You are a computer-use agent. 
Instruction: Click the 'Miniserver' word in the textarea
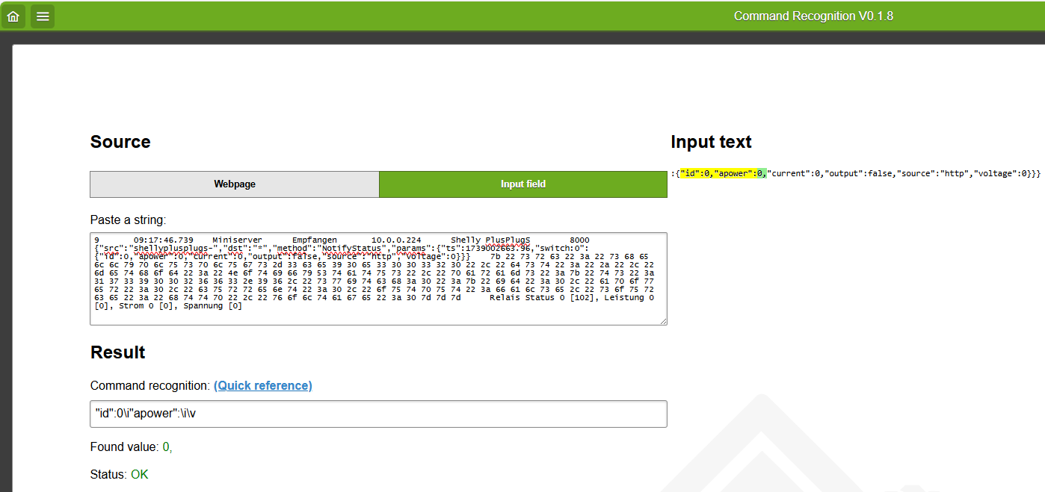237,240
